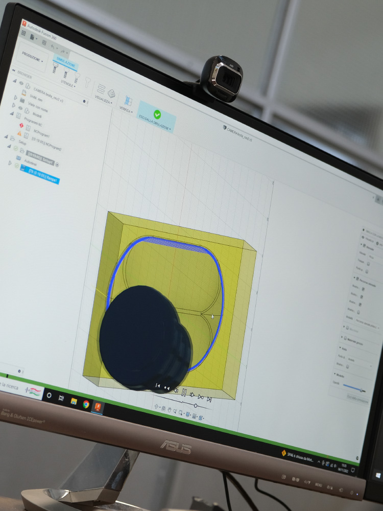Select the third milling tool icon in Utensile

coord(77,77)
